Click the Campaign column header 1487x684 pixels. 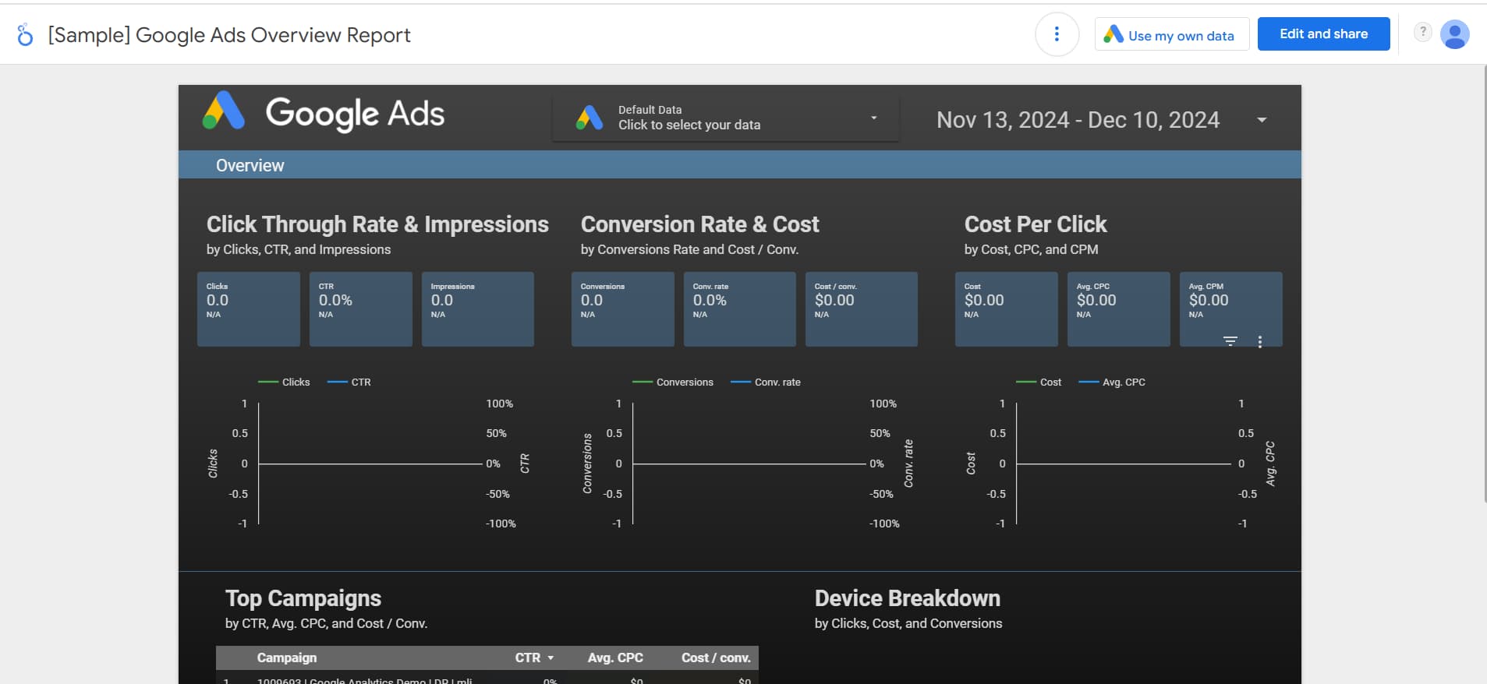point(287,658)
